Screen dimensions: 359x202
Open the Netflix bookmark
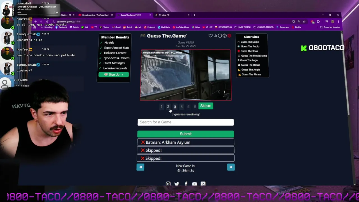tap(296, 27)
